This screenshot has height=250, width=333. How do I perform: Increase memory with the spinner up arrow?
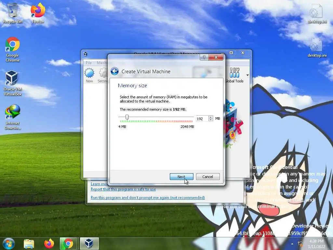click(210, 117)
